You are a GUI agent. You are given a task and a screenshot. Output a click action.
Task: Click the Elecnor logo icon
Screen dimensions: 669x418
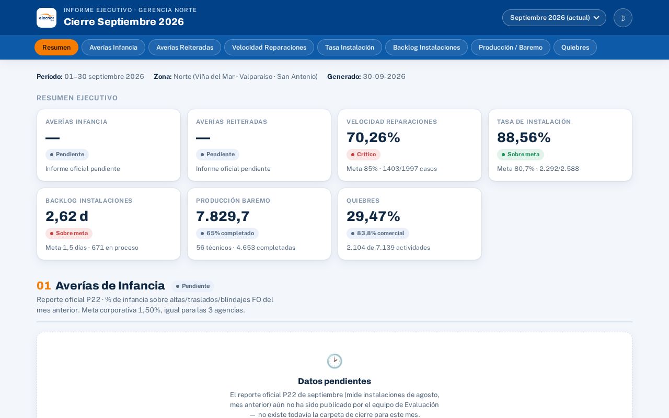[x=47, y=18]
